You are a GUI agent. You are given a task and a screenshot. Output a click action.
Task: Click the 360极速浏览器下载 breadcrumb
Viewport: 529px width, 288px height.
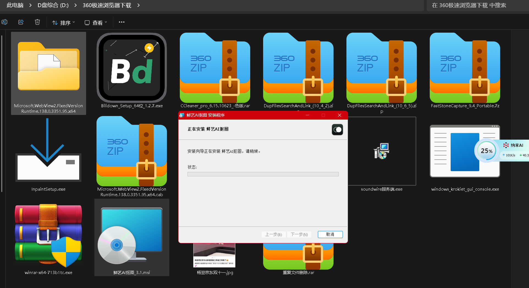(x=107, y=5)
